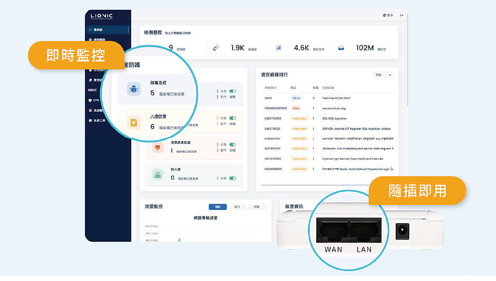Select the second traffic monitor tab
Screen dimensions: 496x281
click(237, 207)
